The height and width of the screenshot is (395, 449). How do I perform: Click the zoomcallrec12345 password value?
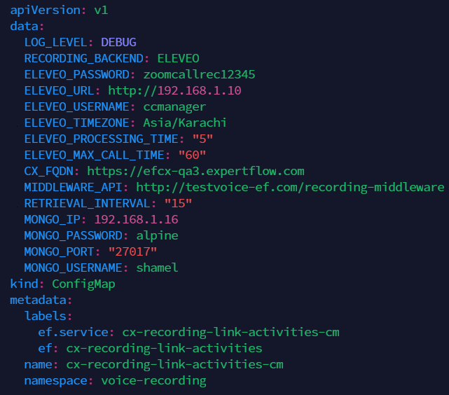pyautogui.click(x=199, y=75)
